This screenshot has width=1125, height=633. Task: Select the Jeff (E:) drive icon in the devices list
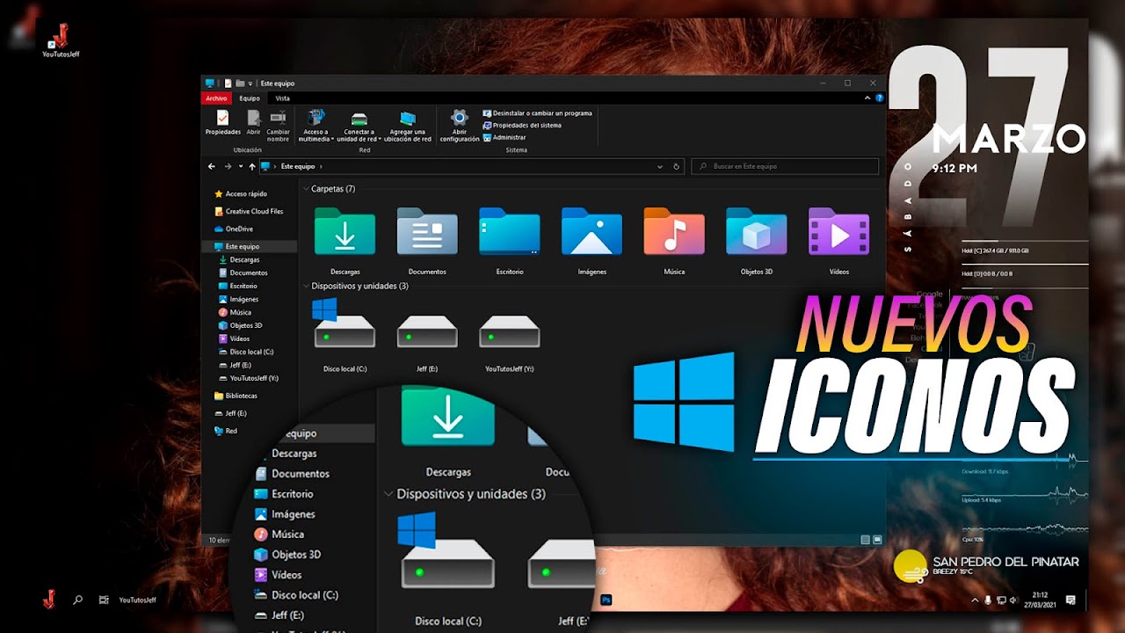pyautogui.click(x=427, y=331)
